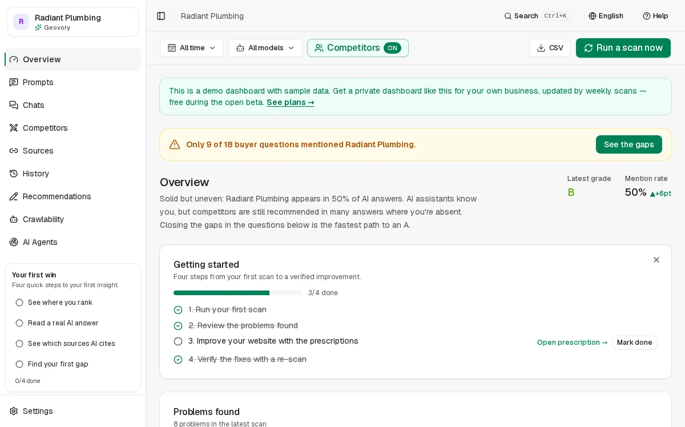Click Run a scan now

[x=623, y=48]
